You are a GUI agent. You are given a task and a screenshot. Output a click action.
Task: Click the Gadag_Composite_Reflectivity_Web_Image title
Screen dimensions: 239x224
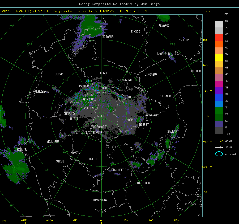click(x=119, y=4)
